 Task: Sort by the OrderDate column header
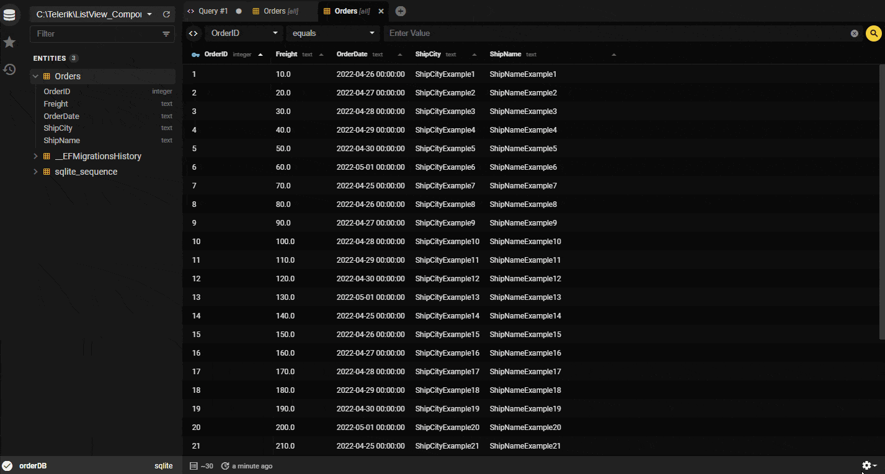point(352,55)
